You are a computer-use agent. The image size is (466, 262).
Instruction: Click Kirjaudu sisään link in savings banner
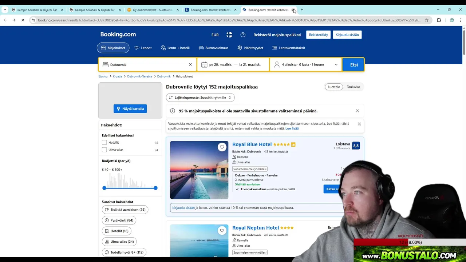(183, 208)
